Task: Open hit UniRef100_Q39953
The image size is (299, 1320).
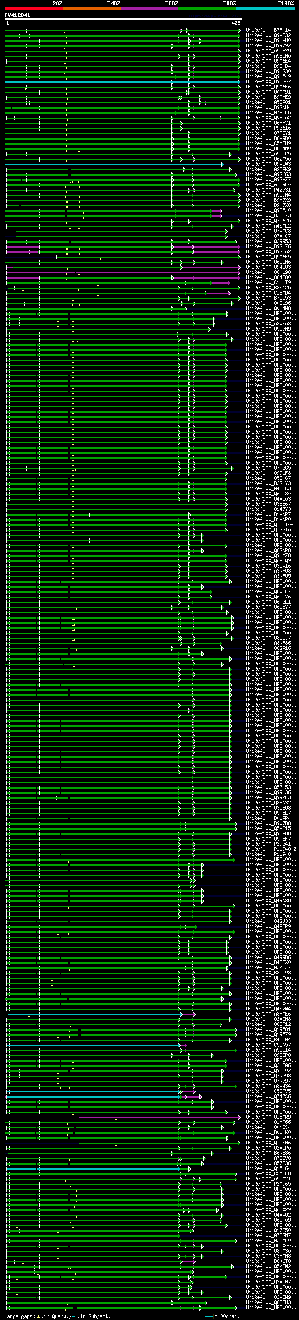Action: point(268,241)
